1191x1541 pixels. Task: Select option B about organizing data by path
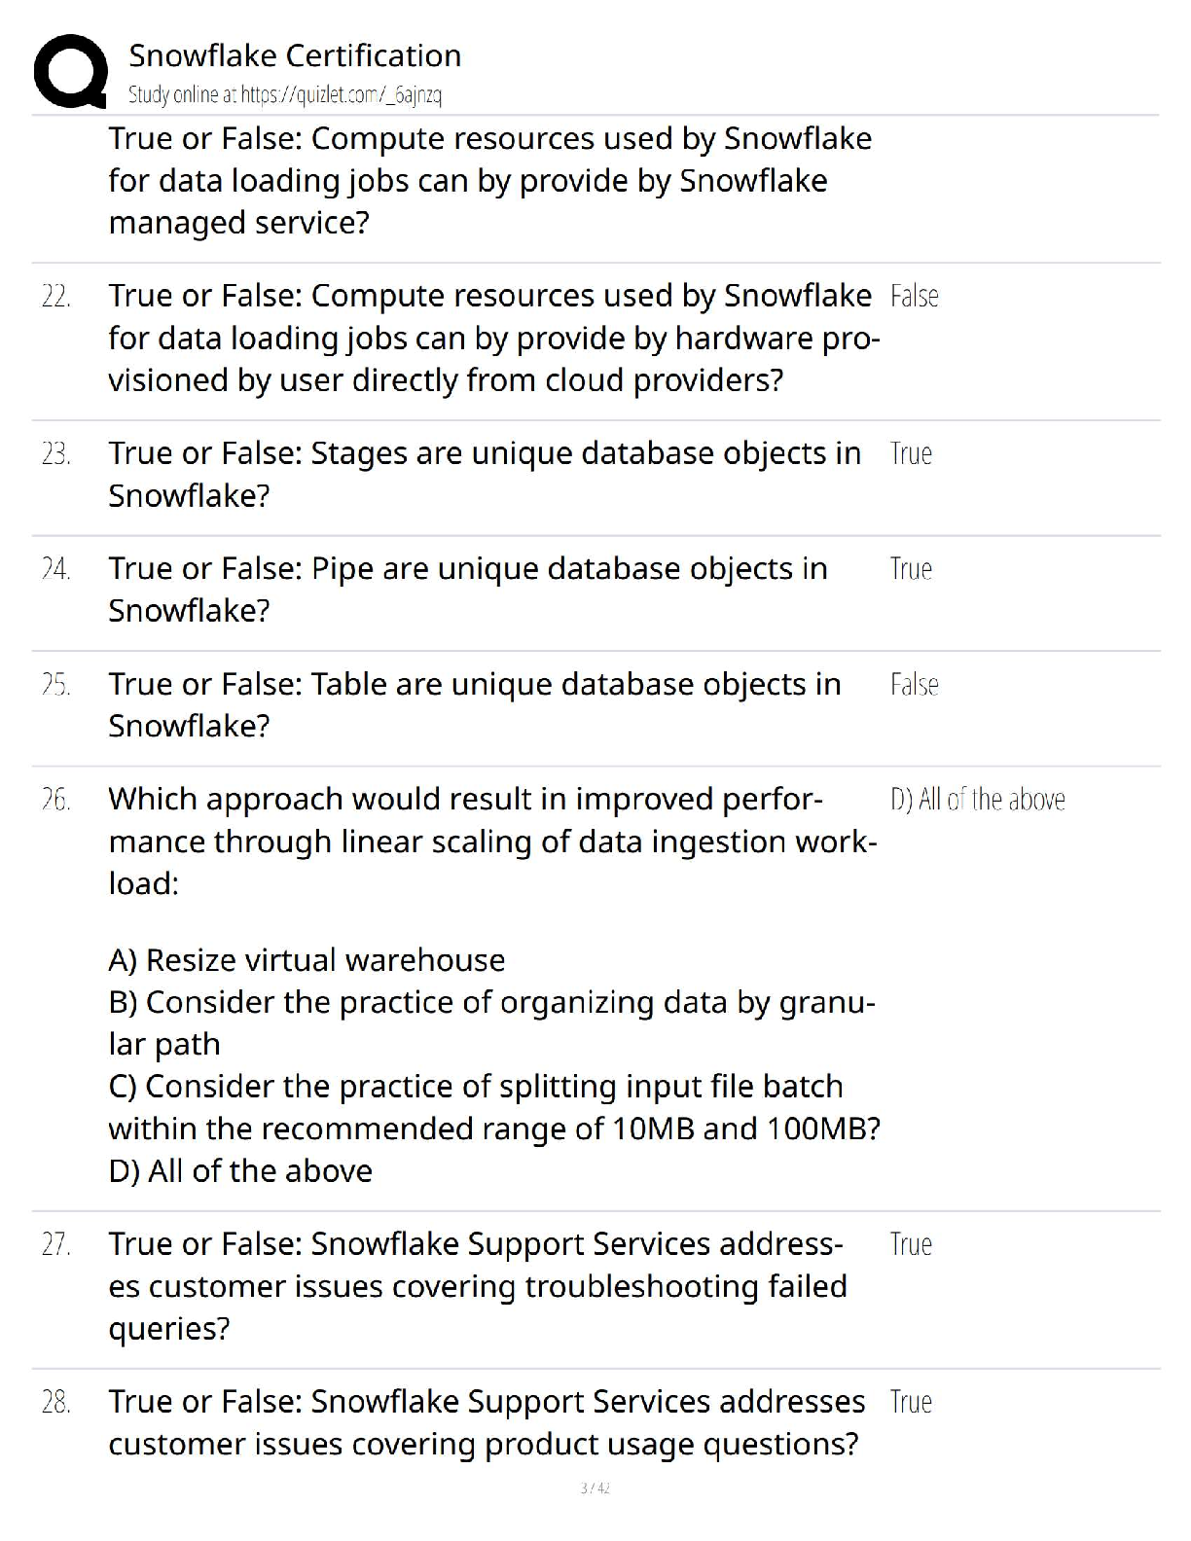point(492,1022)
